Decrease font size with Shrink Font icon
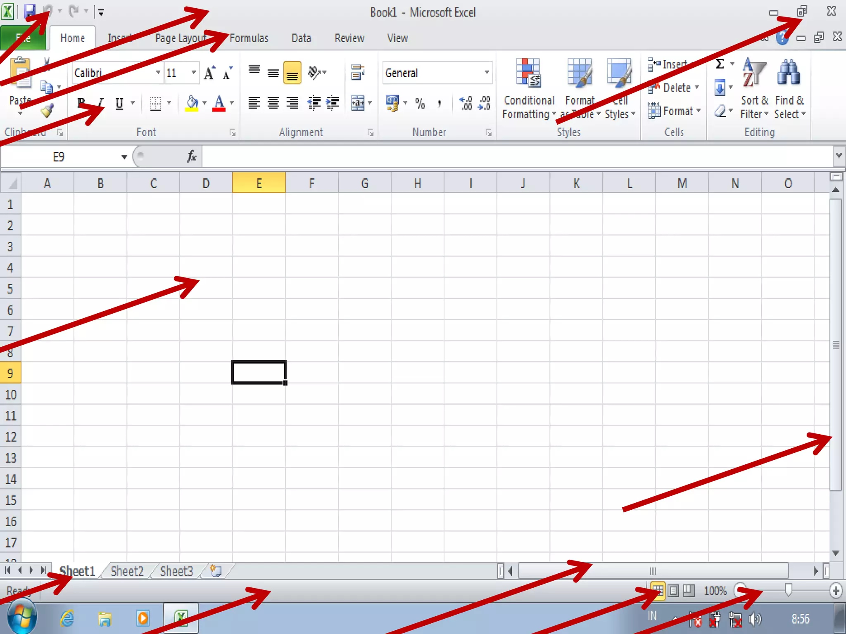Screen dimensions: 846x634 [228, 73]
